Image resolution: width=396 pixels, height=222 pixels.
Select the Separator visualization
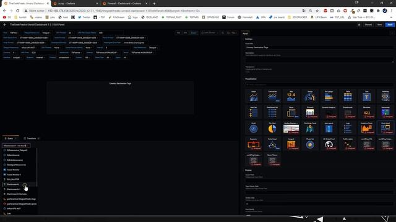click(253, 144)
